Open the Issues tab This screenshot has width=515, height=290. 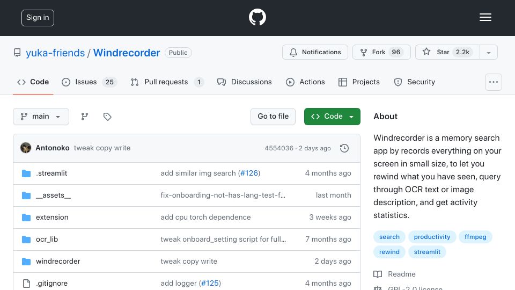[89, 82]
